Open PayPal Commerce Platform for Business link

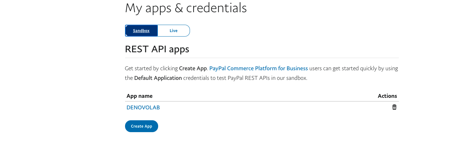coord(258,68)
